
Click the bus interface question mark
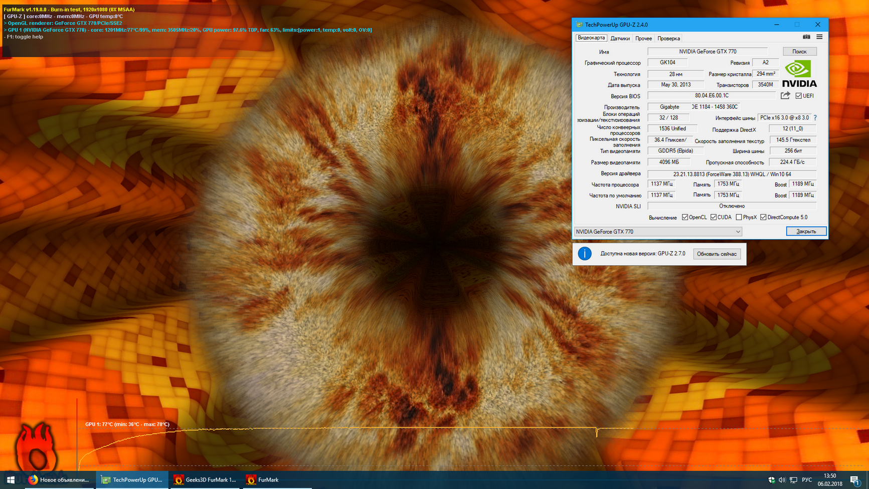[815, 118]
